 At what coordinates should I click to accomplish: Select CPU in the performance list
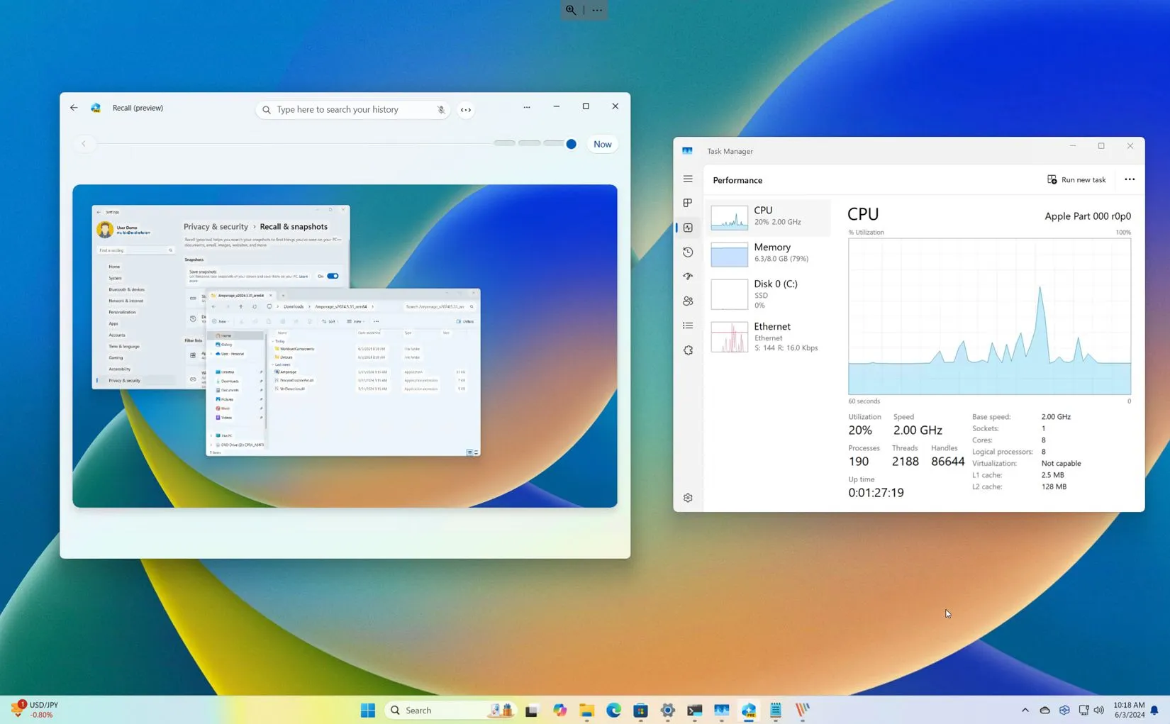(x=769, y=216)
